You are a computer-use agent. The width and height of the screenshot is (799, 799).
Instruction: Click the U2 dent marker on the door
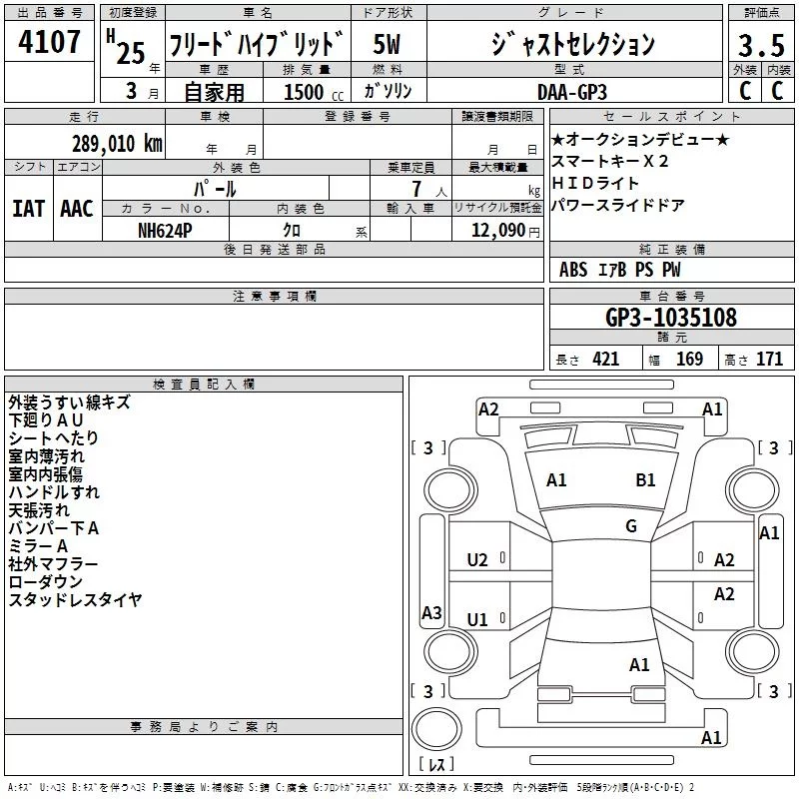(477, 560)
